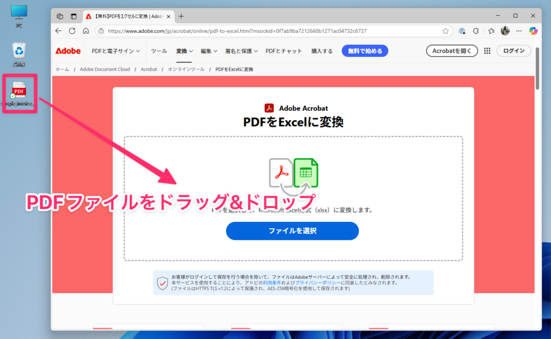Click the browser address bar URL

click(237, 31)
